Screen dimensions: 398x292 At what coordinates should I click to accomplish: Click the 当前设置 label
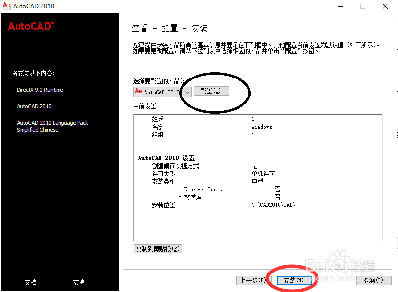pos(146,106)
